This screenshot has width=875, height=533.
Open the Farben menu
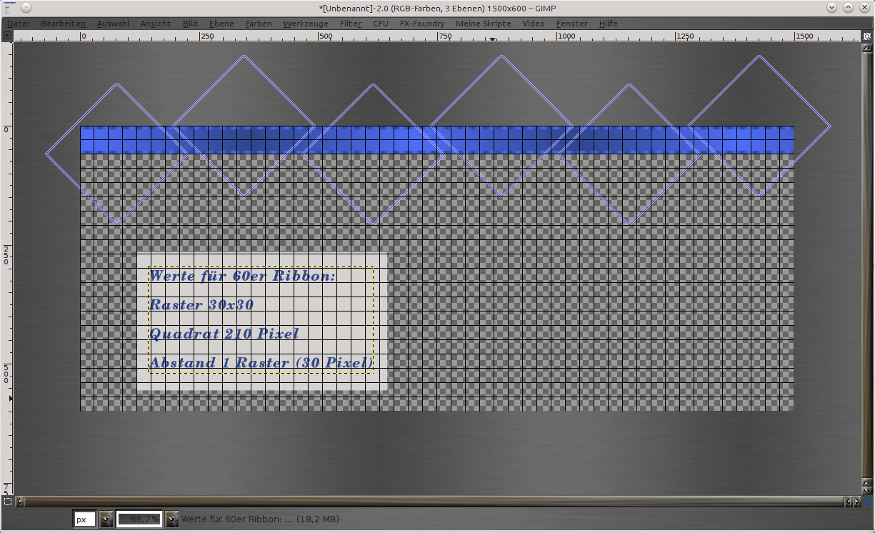click(259, 24)
